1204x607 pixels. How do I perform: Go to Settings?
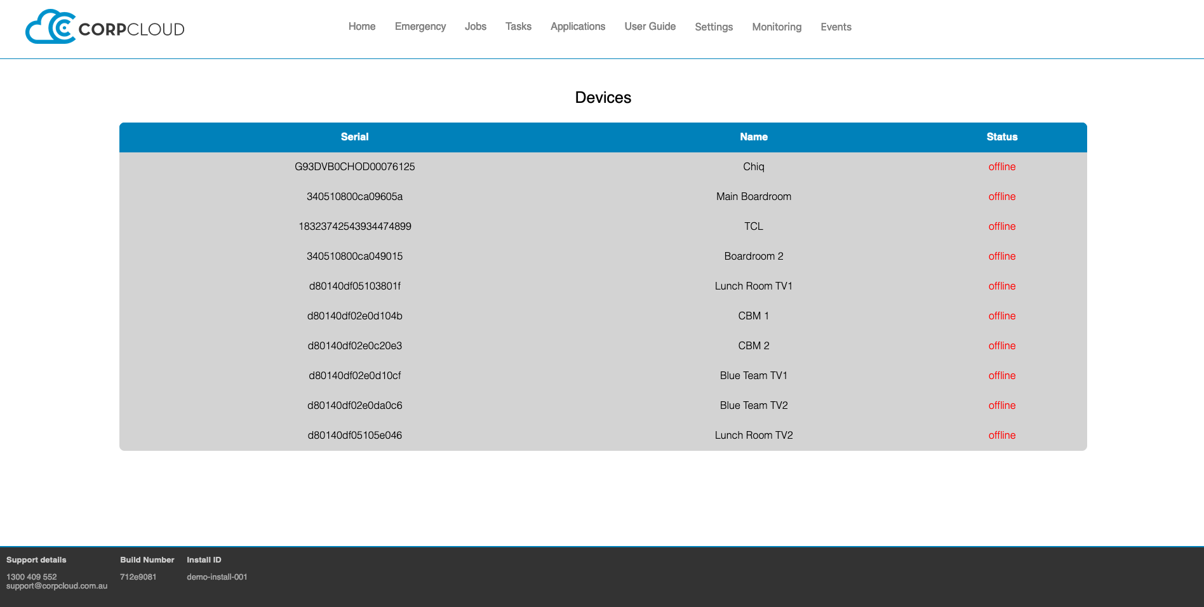tap(713, 27)
